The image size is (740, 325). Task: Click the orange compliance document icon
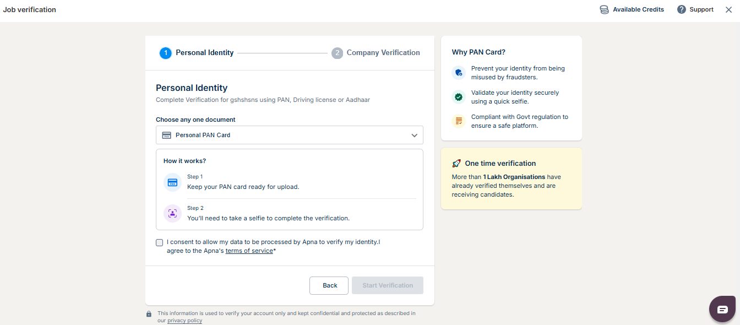click(458, 121)
